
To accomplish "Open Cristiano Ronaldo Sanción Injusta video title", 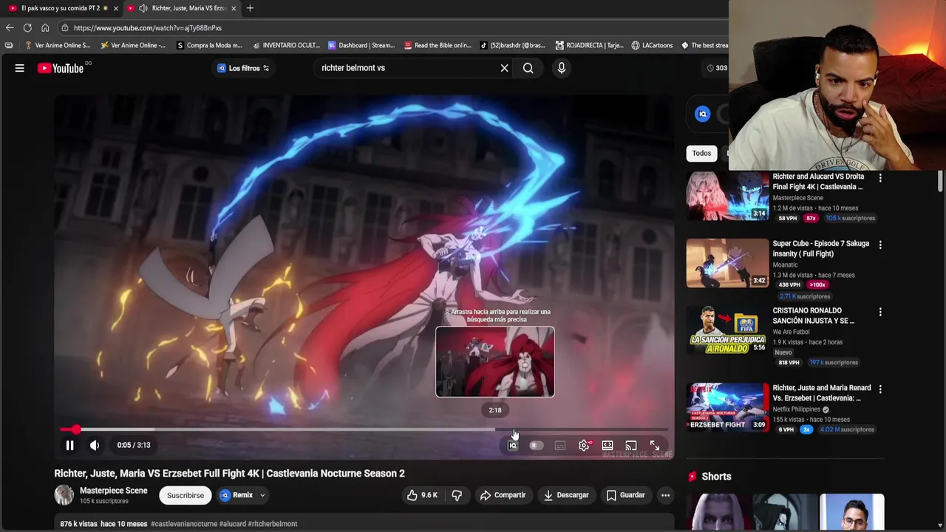I will (813, 316).
